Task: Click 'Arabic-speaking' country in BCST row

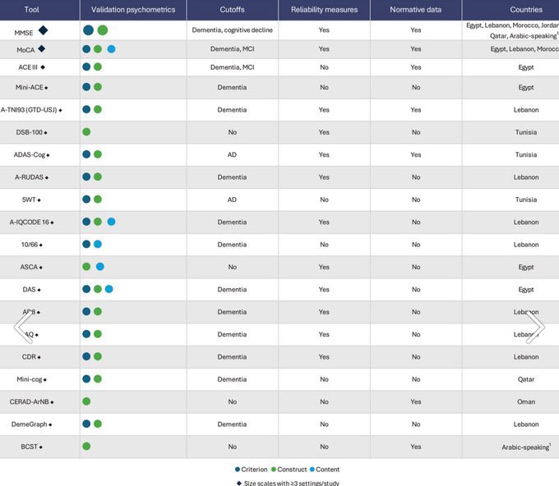Action: tap(526, 447)
